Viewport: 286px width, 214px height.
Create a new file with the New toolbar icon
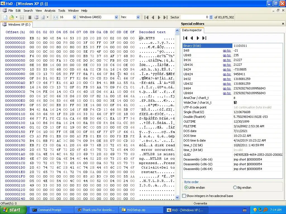[x=6, y=17]
